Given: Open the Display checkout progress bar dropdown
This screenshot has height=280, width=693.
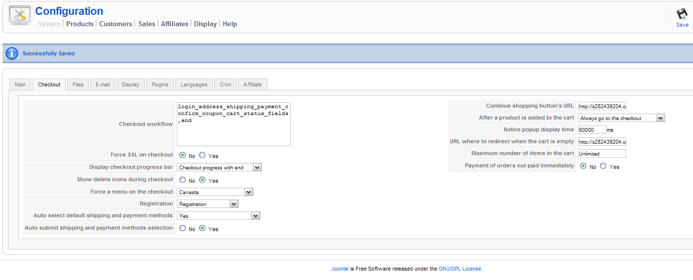Looking at the screenshot, I should (257, 167).
